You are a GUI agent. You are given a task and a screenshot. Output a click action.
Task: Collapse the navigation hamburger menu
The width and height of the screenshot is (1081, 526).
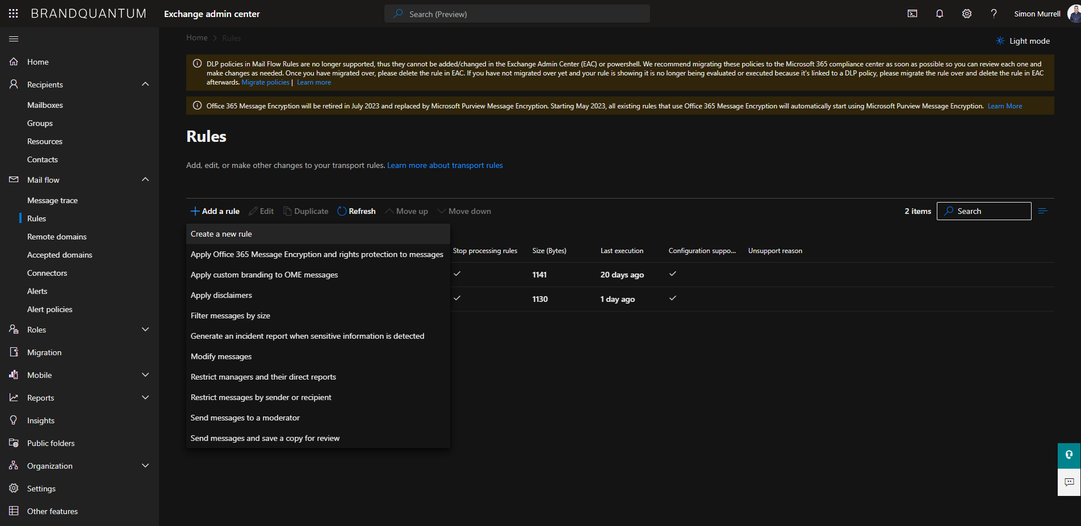[14, 39]
